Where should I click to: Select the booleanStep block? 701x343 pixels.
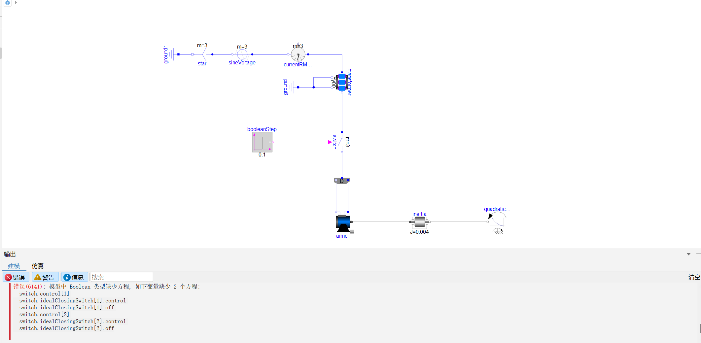tap(262, 142)
